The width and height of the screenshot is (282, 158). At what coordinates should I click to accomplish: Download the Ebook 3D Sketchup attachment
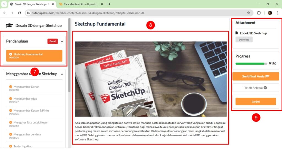pos(244,39)
